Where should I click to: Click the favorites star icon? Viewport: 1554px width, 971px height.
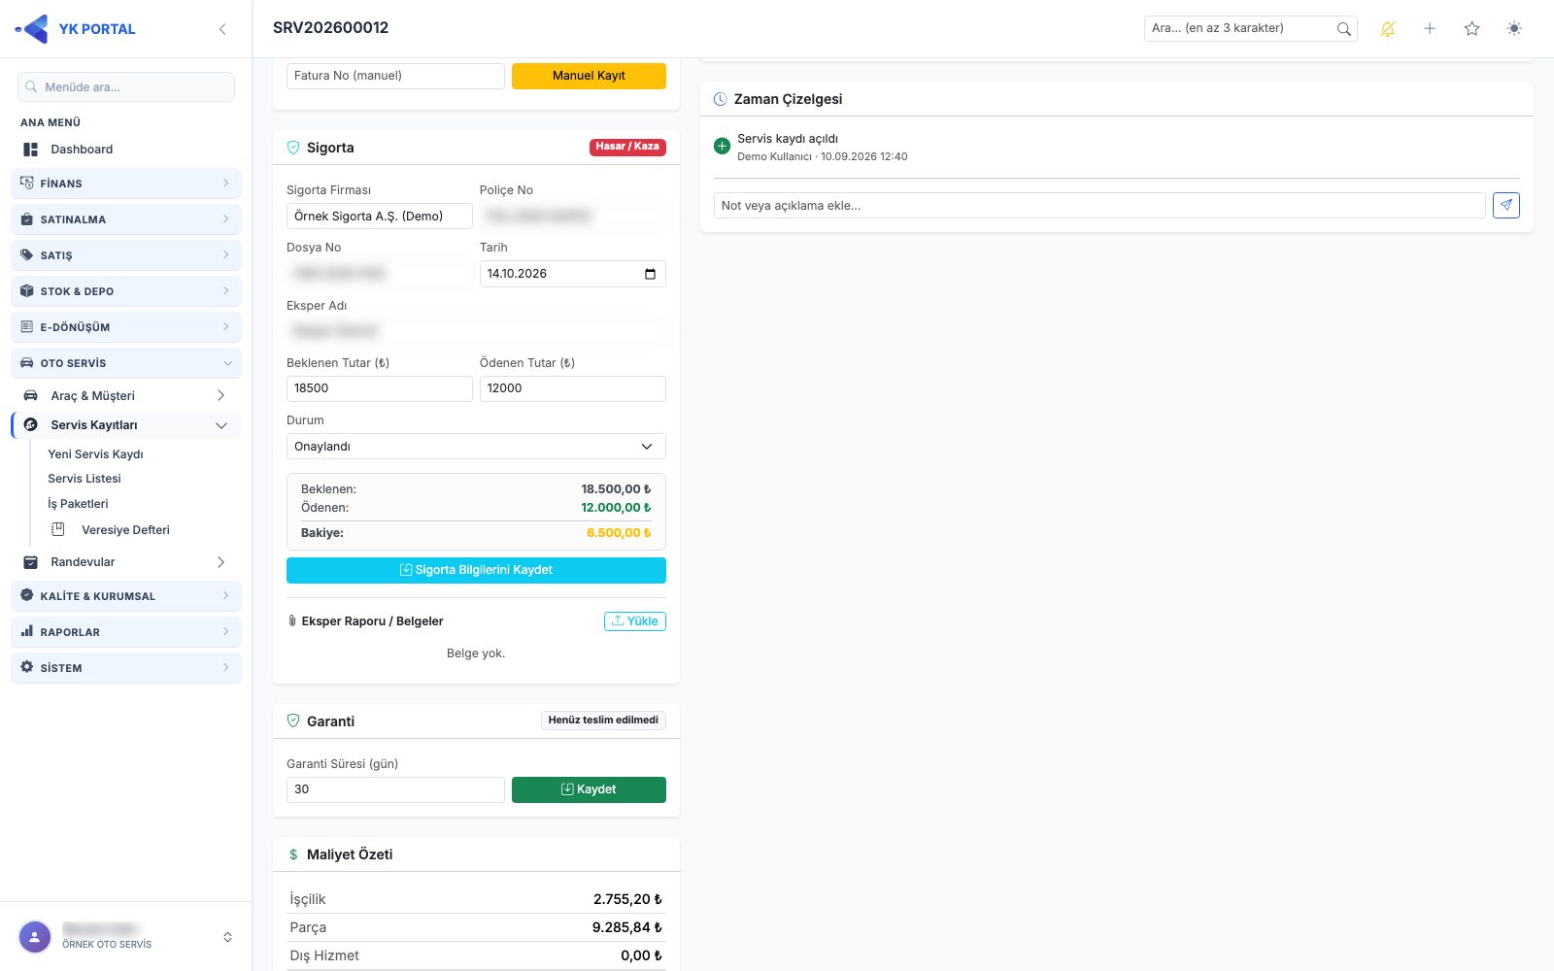click(1471, 29)
